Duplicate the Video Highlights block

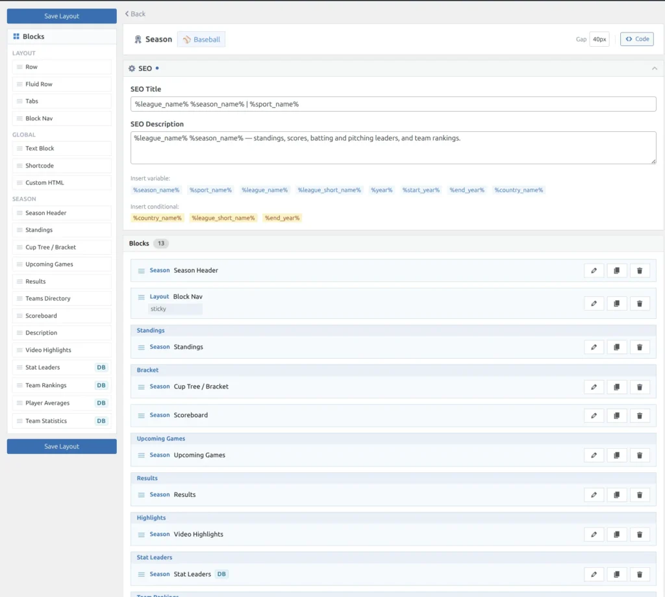617,535
